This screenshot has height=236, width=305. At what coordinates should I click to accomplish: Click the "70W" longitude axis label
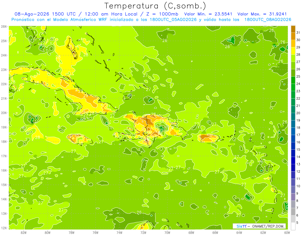tap(167, 232)
